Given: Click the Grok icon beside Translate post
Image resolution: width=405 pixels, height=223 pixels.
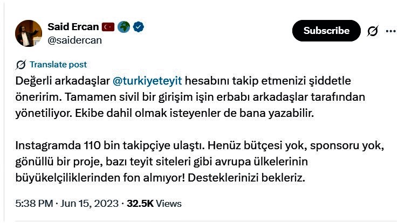Looking at the screenshot, I should click(21, 65).
